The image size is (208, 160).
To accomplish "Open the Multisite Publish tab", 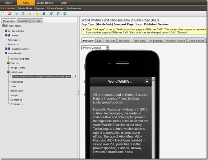I will (x=176, y=41).
